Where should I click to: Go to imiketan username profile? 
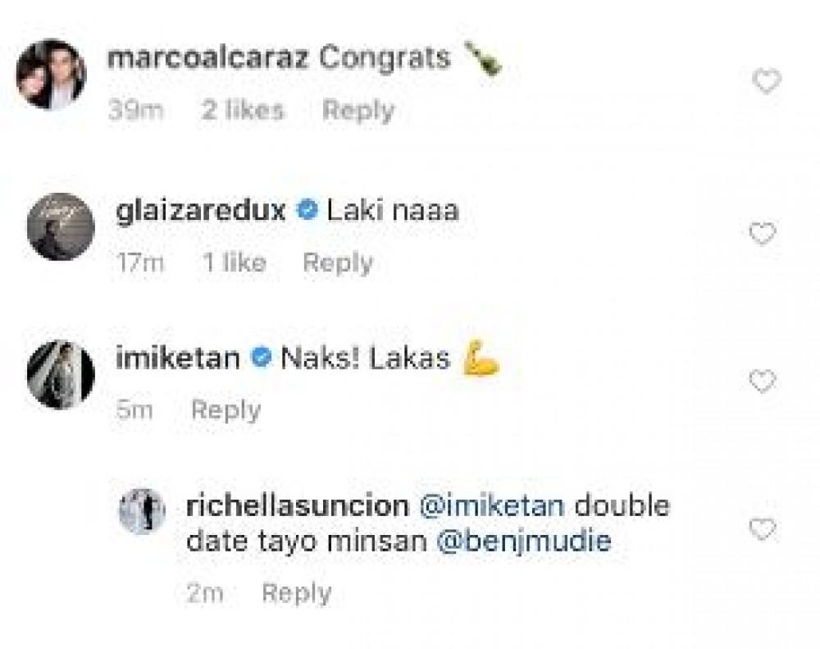[x=178, y=359]
